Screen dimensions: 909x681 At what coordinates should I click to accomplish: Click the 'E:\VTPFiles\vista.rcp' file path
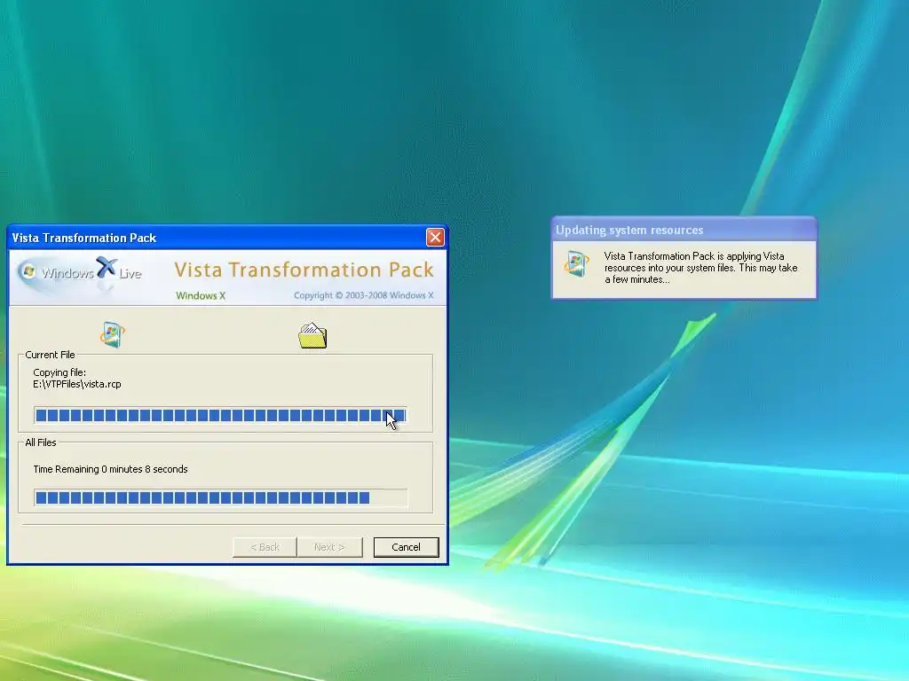[77, 384]
